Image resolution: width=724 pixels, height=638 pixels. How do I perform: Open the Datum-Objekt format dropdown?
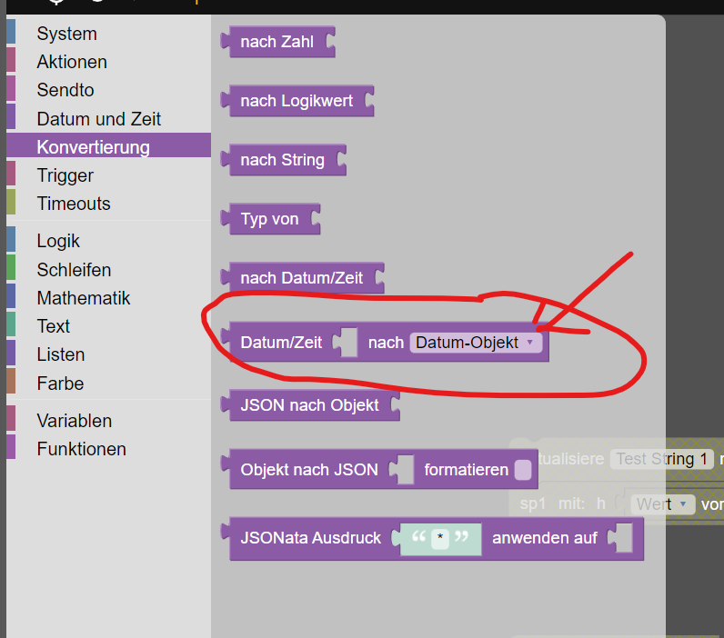click(x=476, y=343)
